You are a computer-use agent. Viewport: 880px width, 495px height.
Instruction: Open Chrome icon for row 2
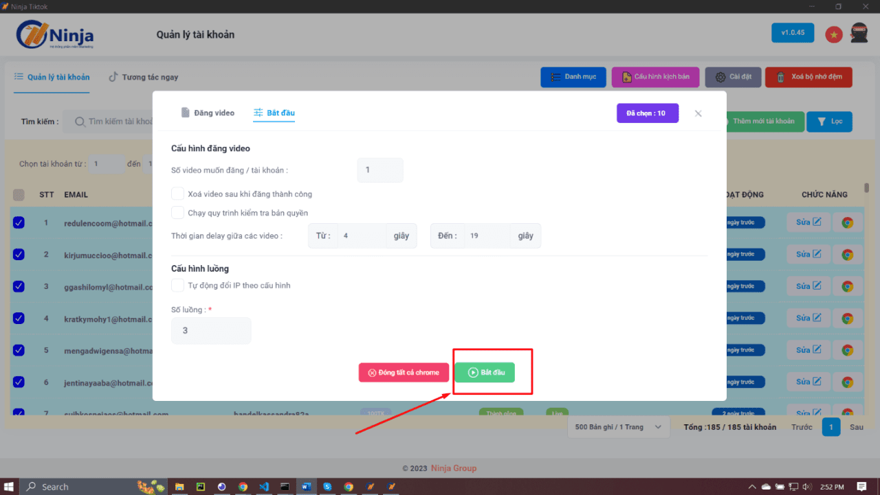(x=848, y=255)
